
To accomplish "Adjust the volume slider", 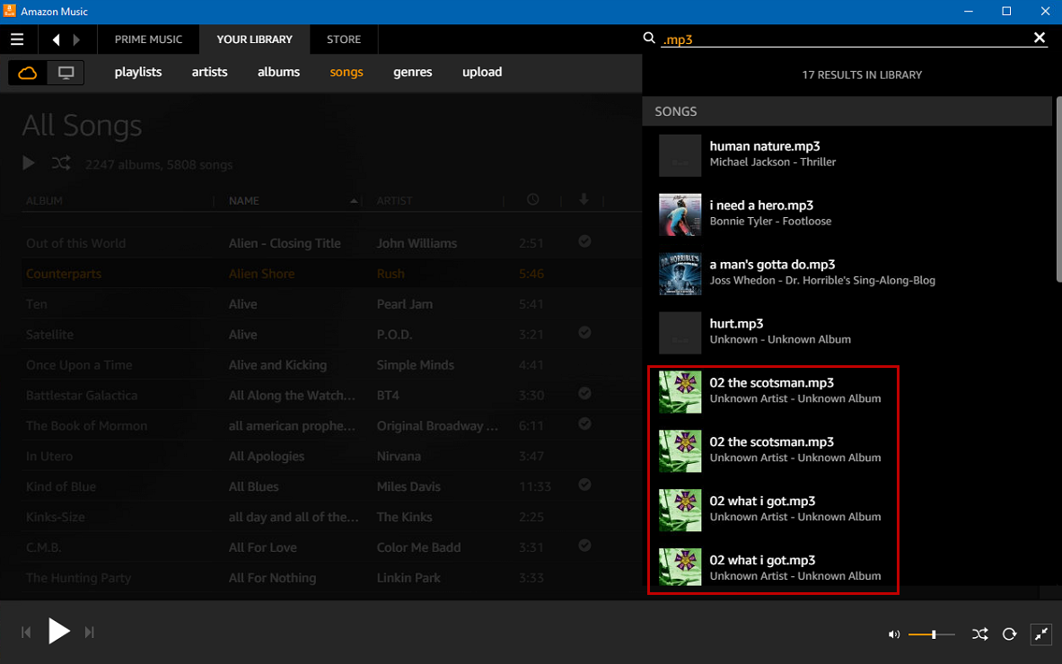I will (932, 634).
